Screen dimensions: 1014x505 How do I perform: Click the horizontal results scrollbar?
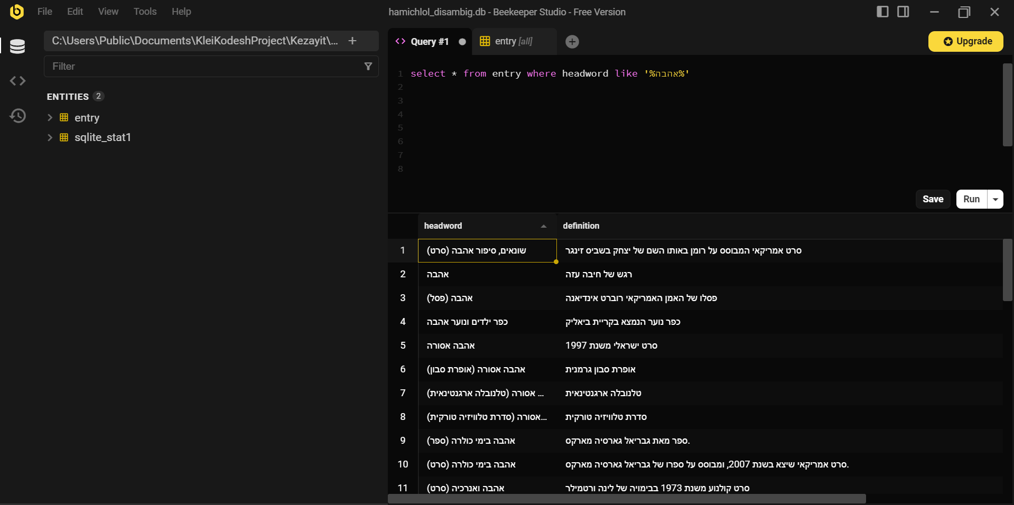coord(626,499)
